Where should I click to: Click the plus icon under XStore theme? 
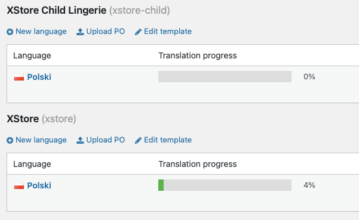10,140
